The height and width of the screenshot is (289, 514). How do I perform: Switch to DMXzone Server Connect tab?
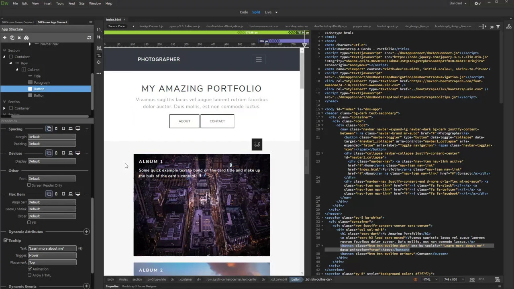click(x=18, y=22)
